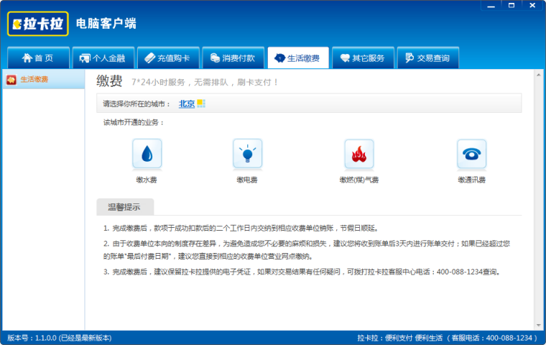
Task: Click the Lakala (拉卡拉) logo
Action: click(x=38, y=24)
